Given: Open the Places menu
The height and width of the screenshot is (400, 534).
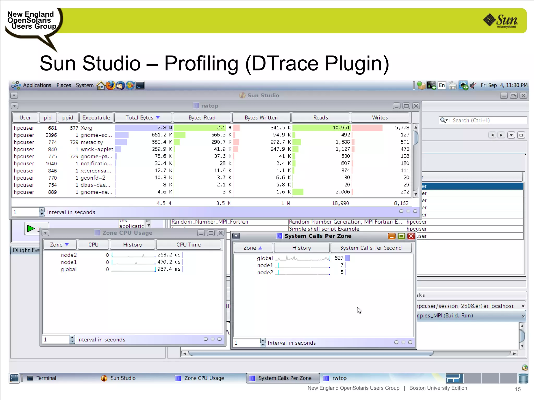Looking at the screenshot, I should [64, 85].
